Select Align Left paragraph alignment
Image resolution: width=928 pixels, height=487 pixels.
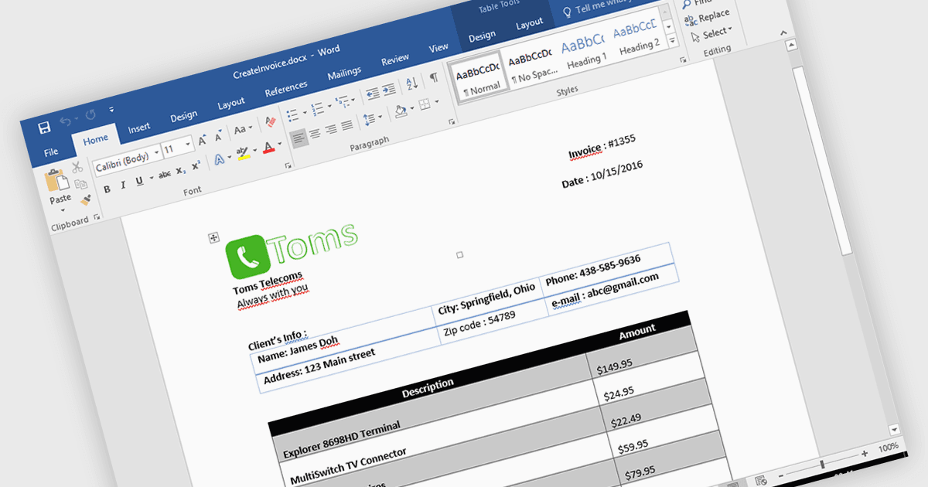click(x=298, y=138)
